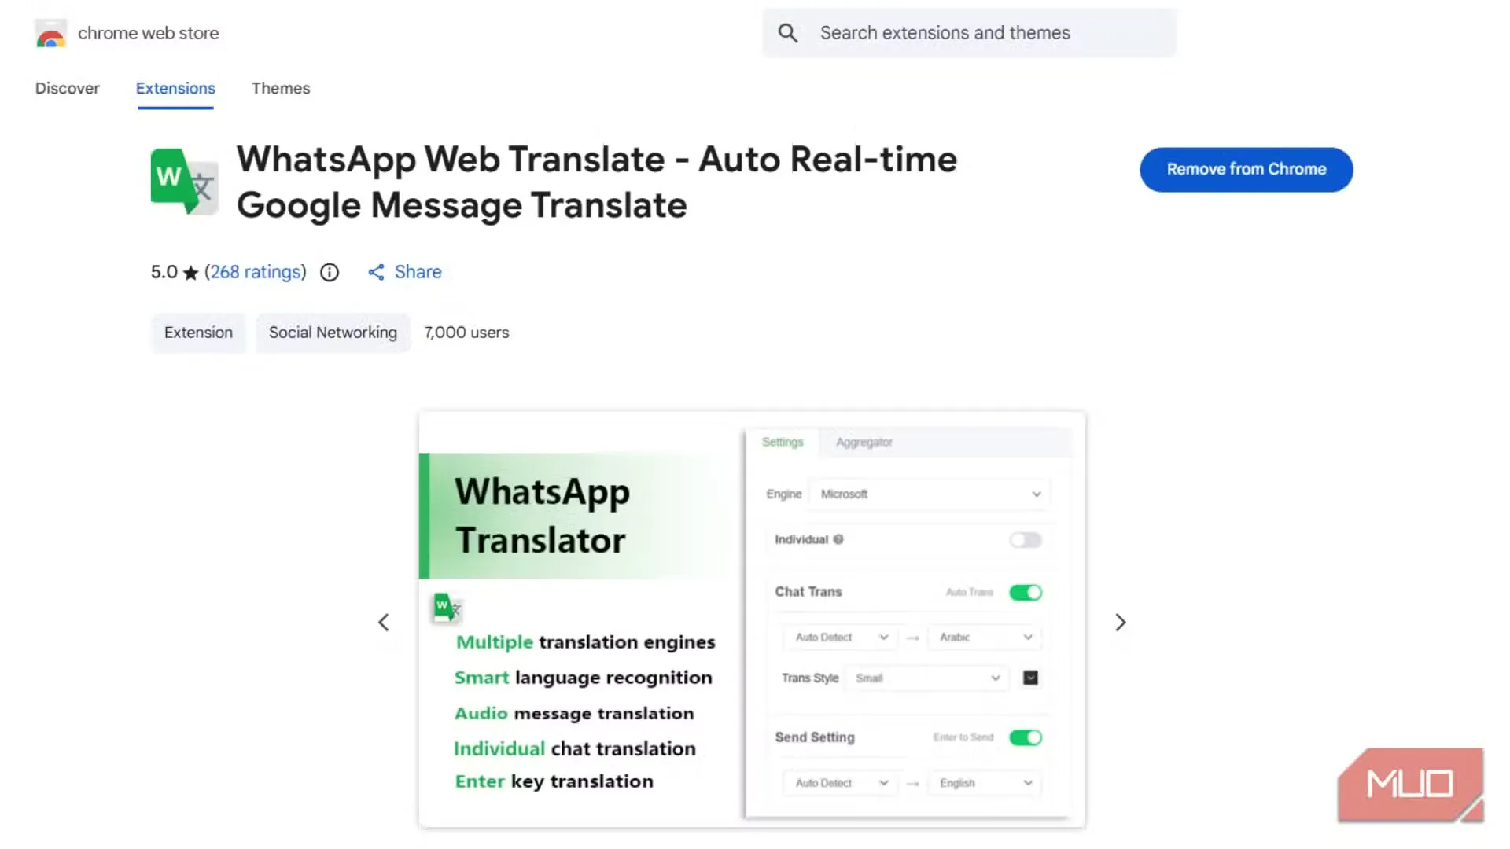This screenshot has width=1510, height=849.
Task: Click the search magnifier icon
Action: (x=787, y=33)
